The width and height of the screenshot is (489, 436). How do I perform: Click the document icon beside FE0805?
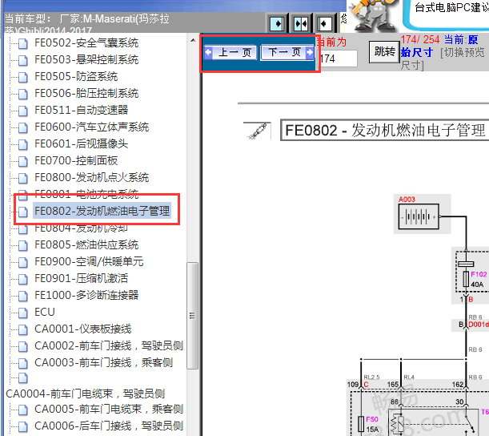click(22, 245)
